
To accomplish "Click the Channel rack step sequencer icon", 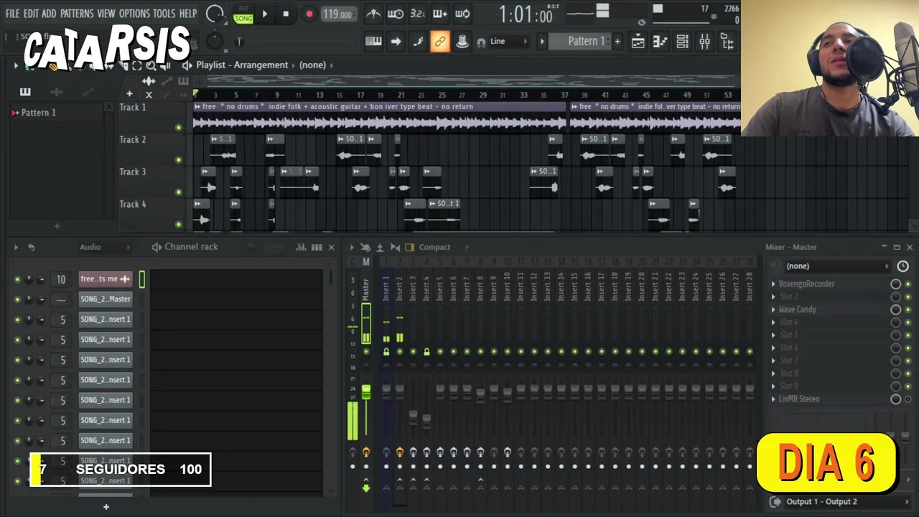I will [317, 247].
